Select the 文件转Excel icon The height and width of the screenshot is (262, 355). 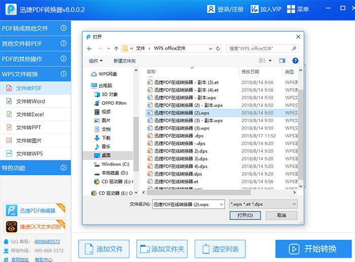9,114
